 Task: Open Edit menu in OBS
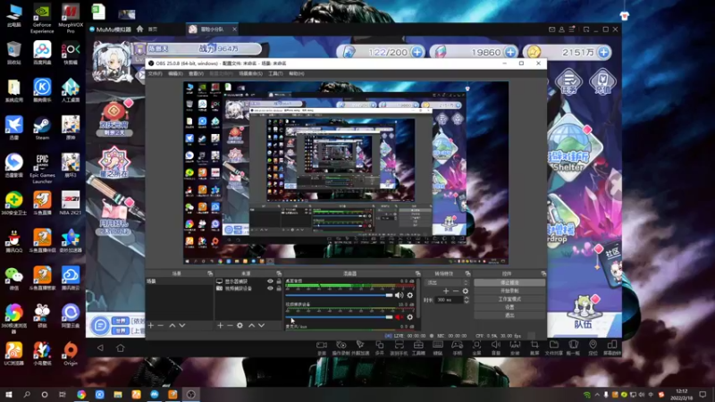tap(175, 73)
